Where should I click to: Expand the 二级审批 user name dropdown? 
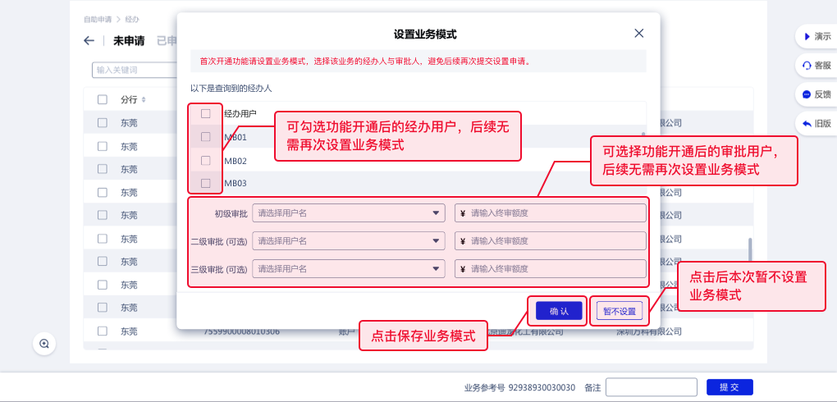tap(349, 241)
